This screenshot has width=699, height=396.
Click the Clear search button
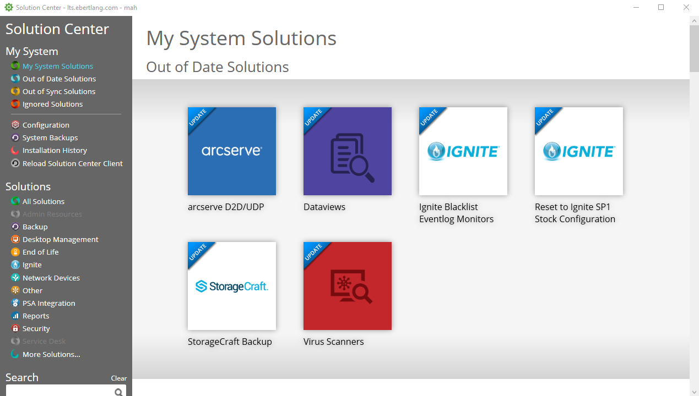(119, 378)
